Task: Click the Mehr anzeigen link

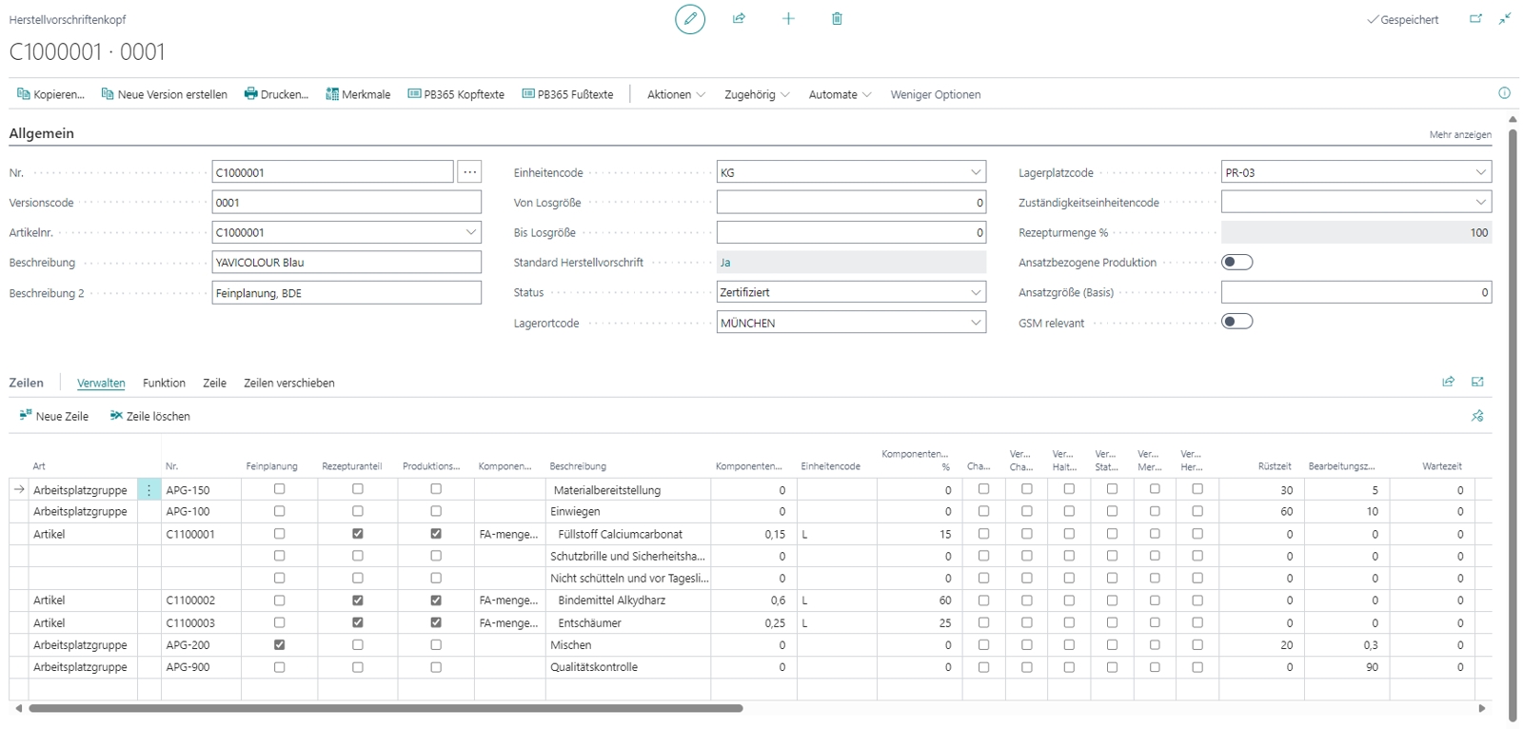Action: click(1460, 135)
